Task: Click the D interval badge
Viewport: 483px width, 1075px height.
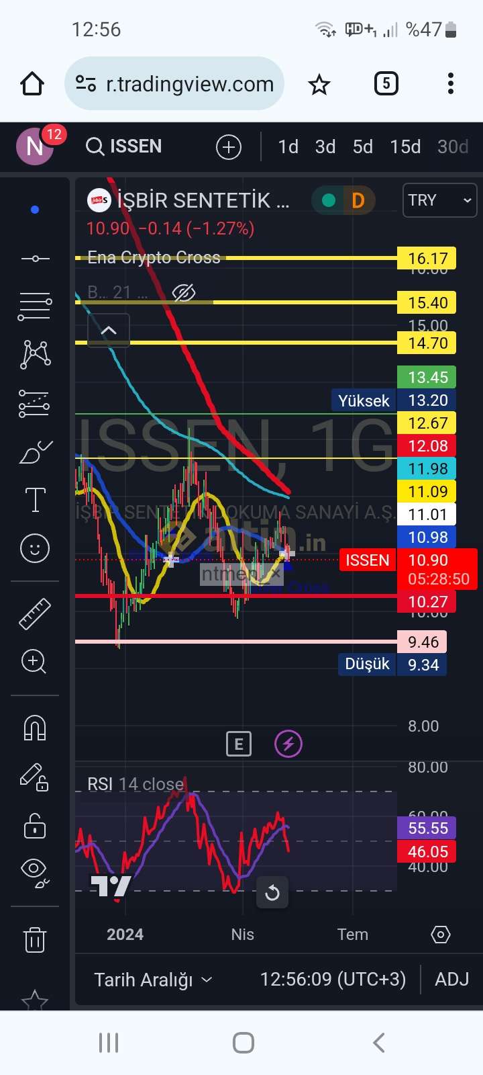Action: [x=358, y=200]
